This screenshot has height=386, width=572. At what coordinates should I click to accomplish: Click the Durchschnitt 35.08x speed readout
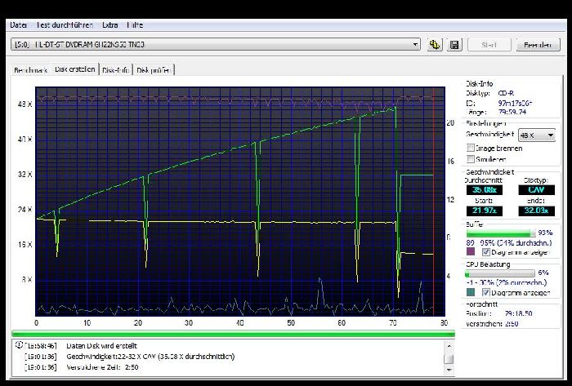pyautogui.click(x=484, y=189)
